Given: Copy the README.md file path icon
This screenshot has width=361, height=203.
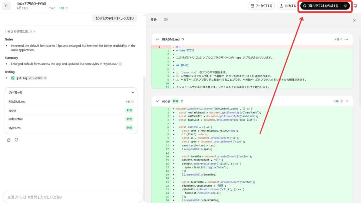Looking at the screenshot, I should [x=183, y=39].
